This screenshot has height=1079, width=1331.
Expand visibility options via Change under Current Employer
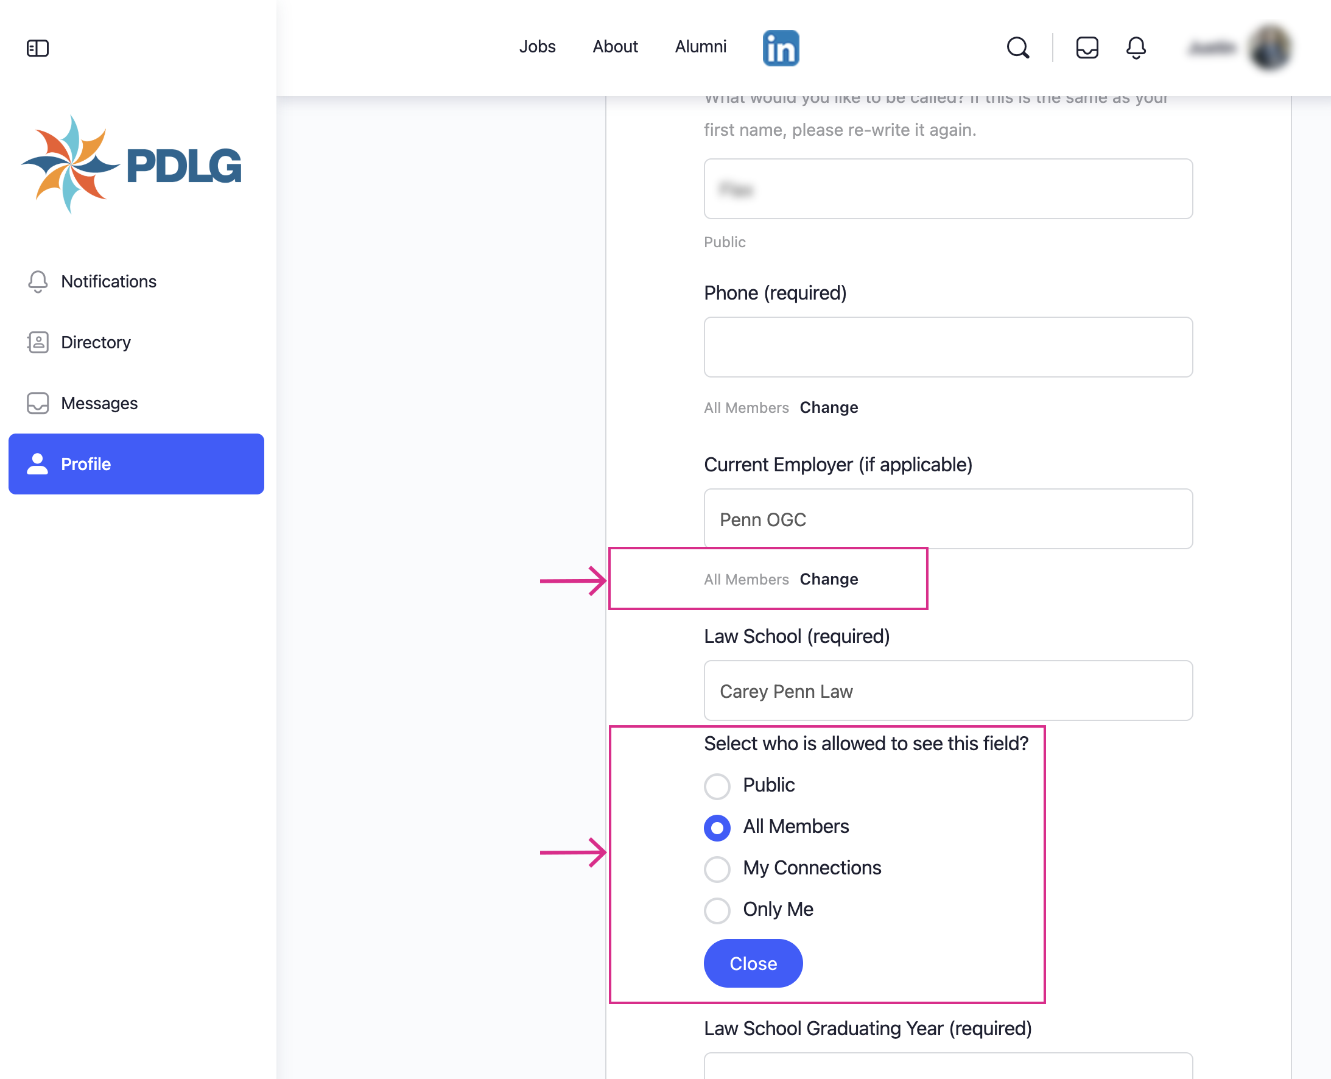[x=828, y=578]
